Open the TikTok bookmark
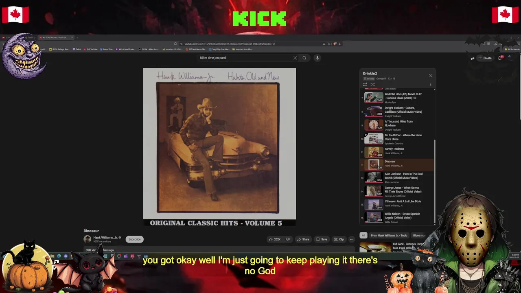The image size is (521, 293). pyautogui.click(x=149, y=49)
